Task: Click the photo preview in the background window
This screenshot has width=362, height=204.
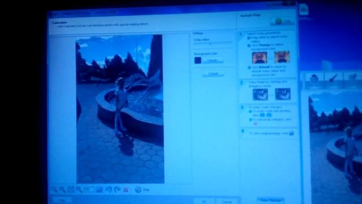Action: pyautogui.click(x=335, y=148)
